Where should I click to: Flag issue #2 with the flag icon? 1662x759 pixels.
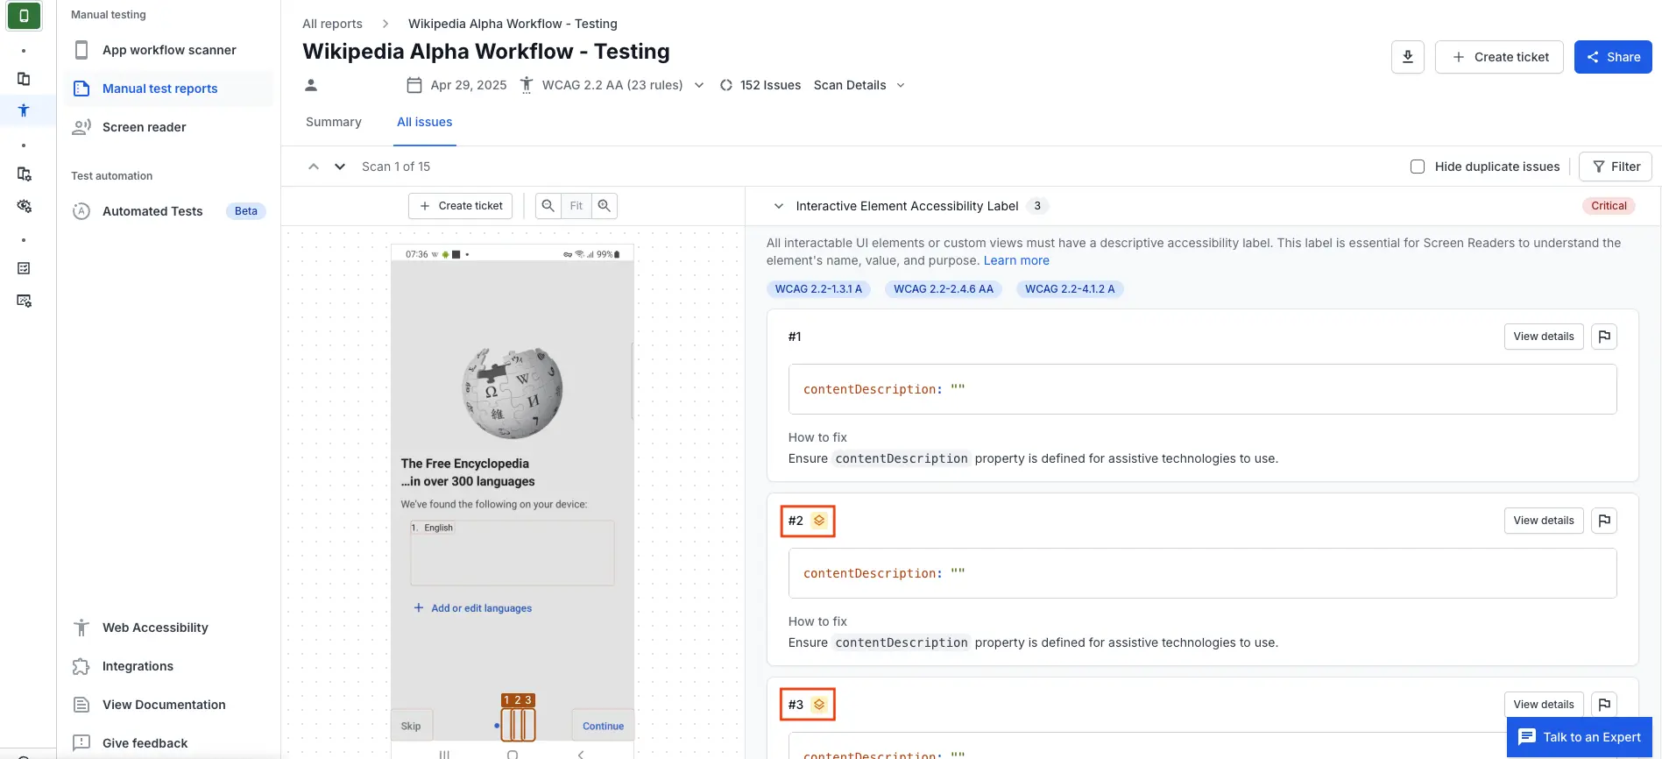click(x=1604, y=521)
